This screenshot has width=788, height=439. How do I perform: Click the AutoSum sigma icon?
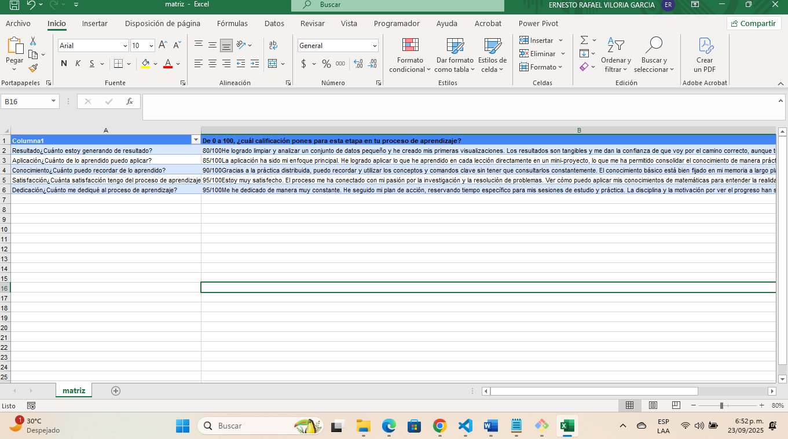[584, 40]
